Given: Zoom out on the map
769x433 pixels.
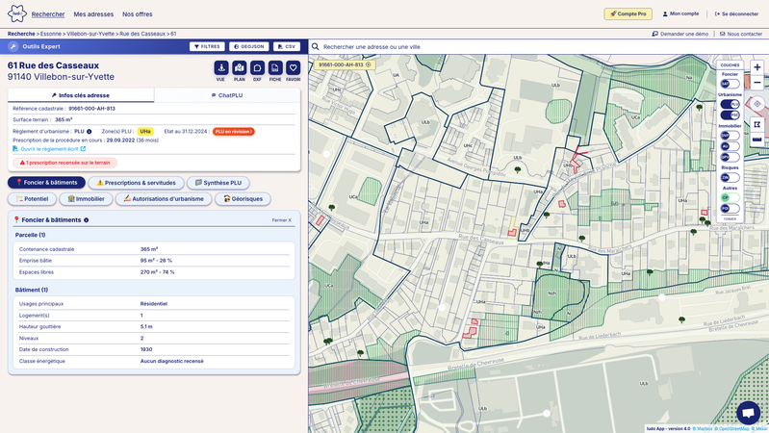Looking at the screenshot, I should click(757, 83).
